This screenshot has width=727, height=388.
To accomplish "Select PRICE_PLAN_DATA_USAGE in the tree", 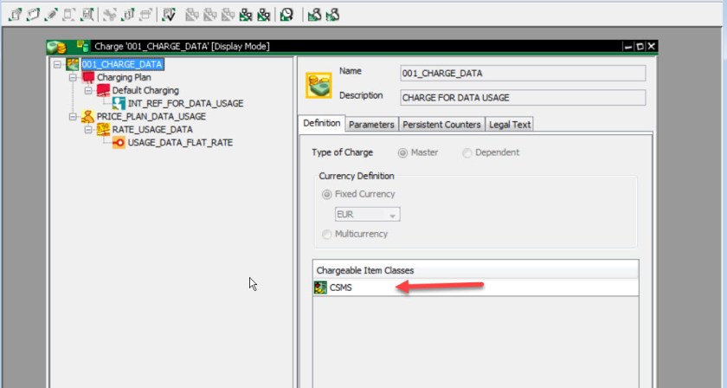I will (151, 116).
